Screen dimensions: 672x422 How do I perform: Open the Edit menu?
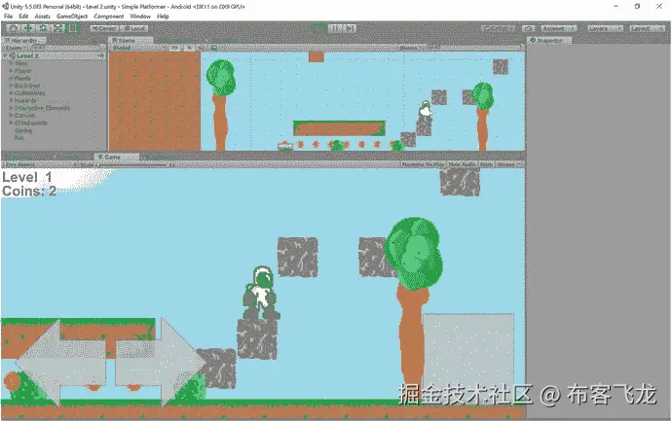point(23,17)
